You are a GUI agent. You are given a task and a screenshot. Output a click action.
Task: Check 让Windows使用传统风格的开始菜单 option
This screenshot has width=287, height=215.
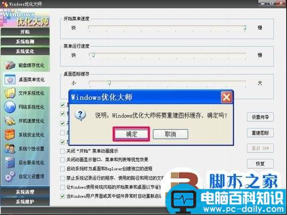(63, 187)
